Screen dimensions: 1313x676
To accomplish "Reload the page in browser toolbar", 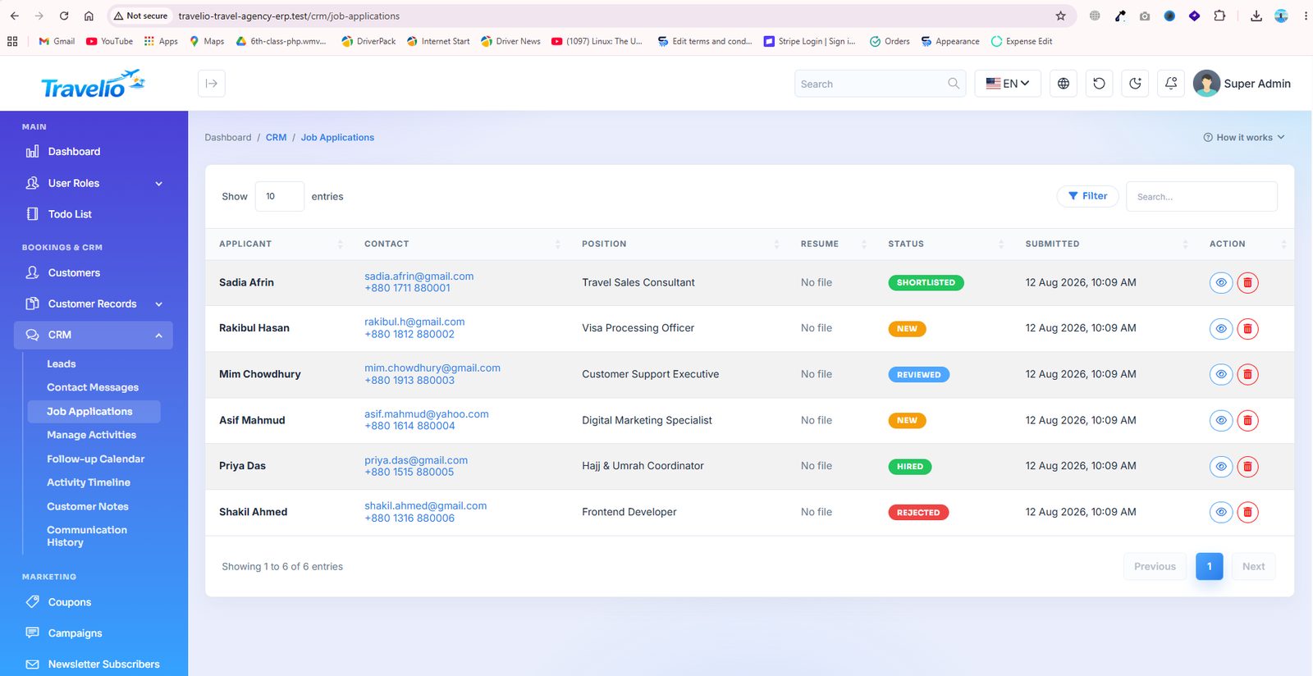I will pos(64,16).
